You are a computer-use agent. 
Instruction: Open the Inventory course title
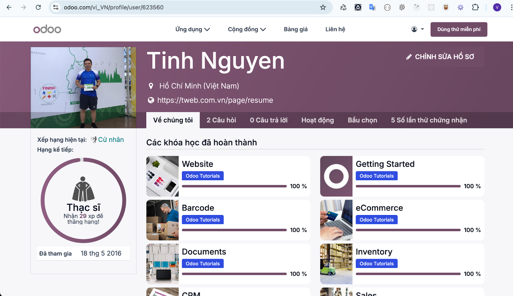pos(374,252)
